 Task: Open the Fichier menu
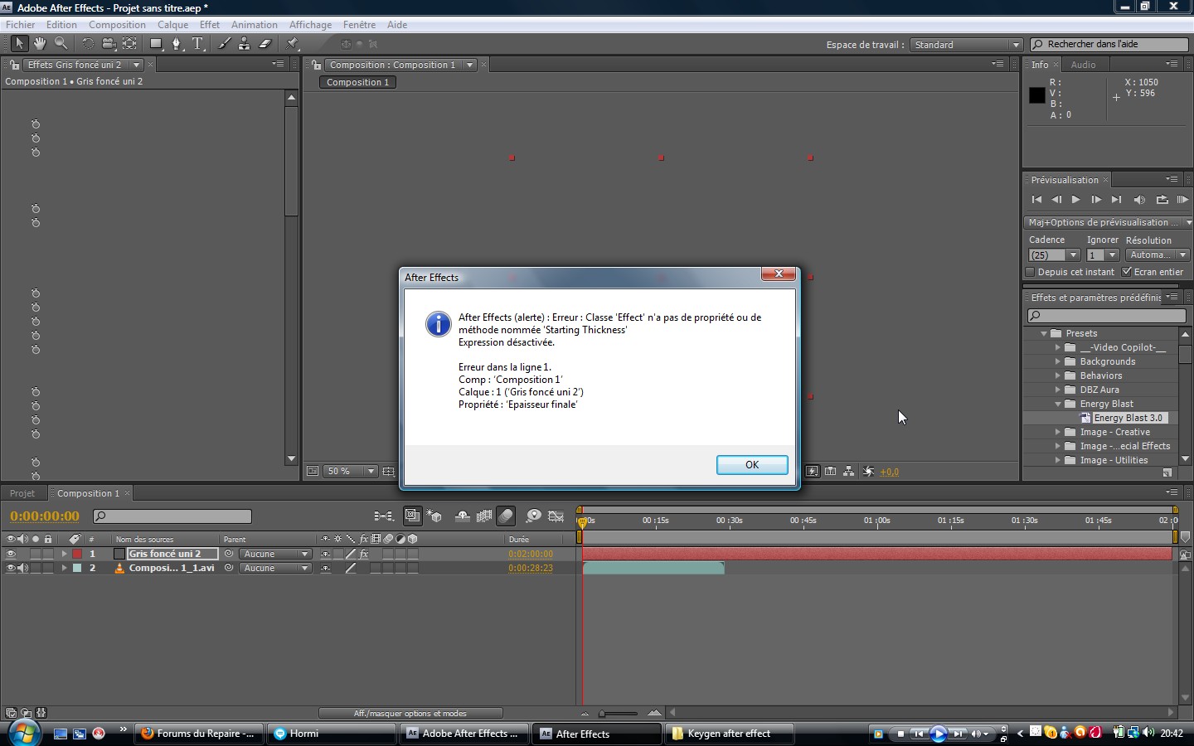[21, 25]
